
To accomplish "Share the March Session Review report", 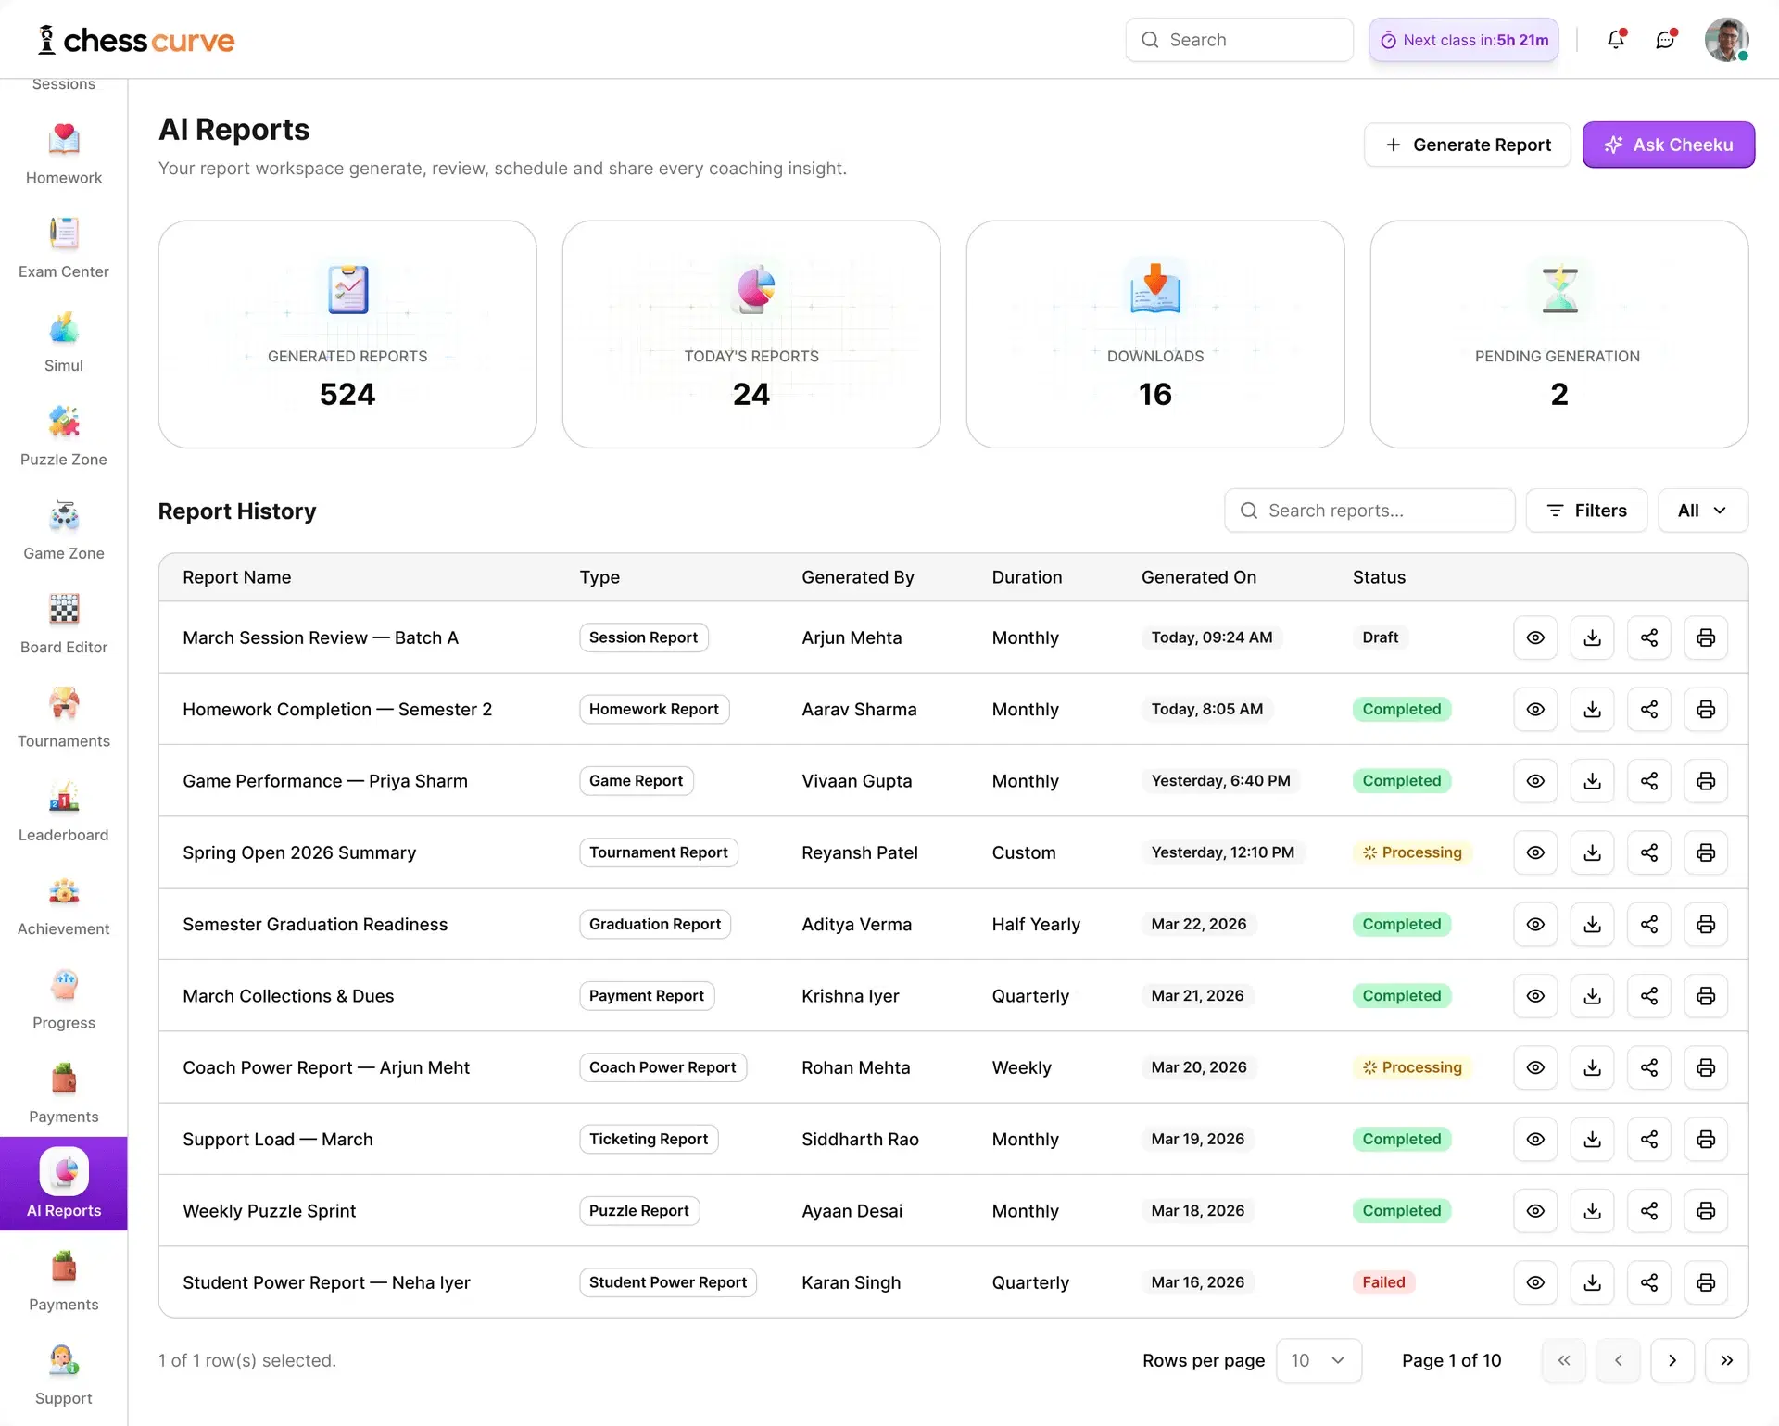I will (1649, 637).
